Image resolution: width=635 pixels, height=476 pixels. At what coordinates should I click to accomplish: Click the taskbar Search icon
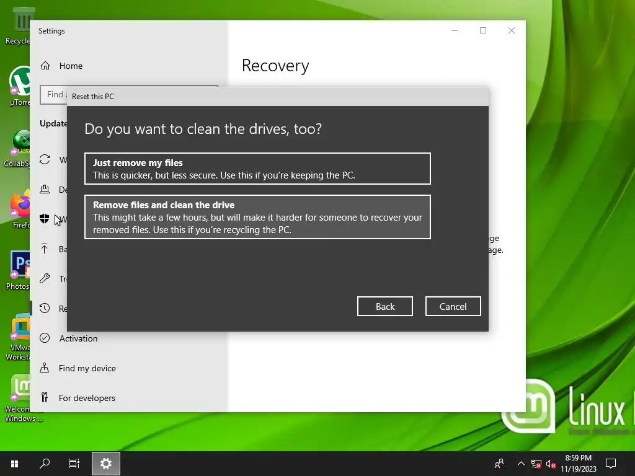coord(45,464)
